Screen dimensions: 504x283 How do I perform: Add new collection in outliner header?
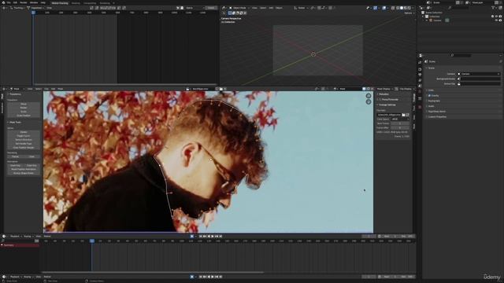tap(501, 7)
